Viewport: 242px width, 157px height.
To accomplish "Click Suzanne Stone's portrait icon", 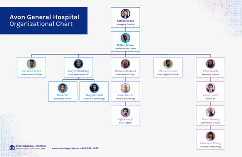I will (x=31, y=64).
